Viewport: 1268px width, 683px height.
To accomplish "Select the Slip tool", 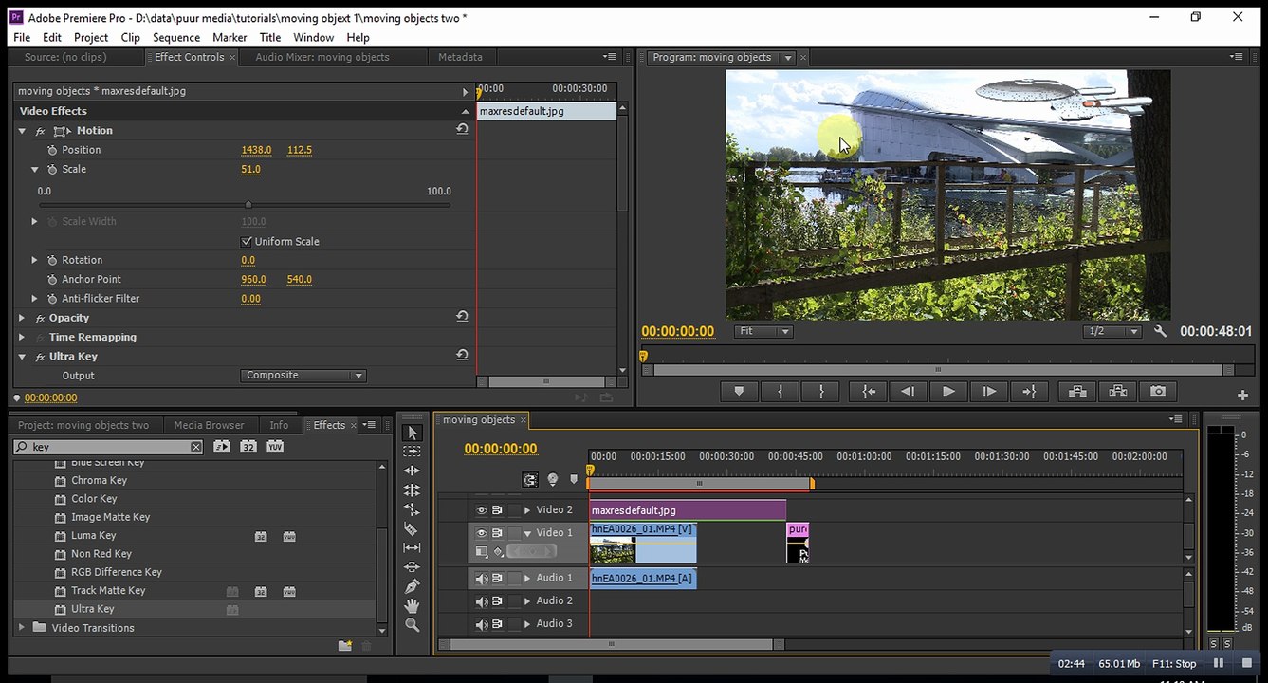I will [412, 547].
